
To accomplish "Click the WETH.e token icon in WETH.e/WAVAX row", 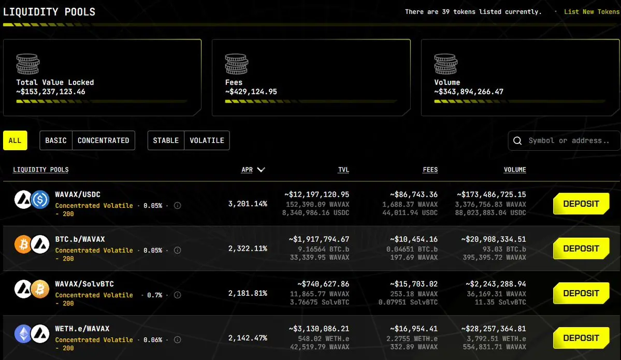I will (23, 334).
